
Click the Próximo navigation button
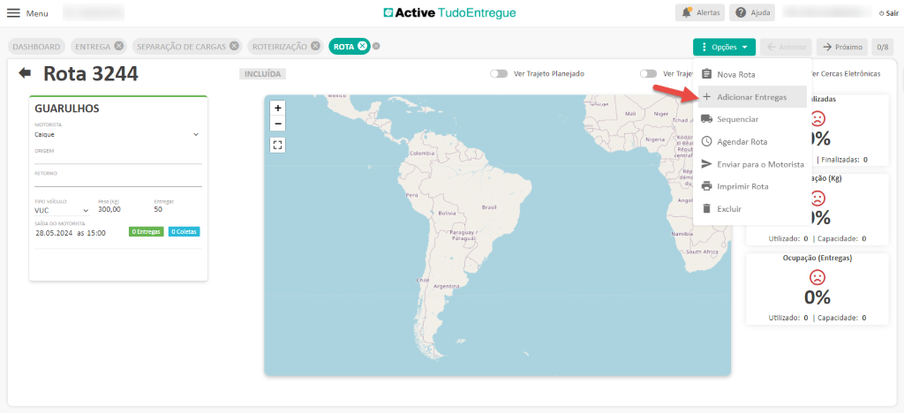(x=843, y=48)
